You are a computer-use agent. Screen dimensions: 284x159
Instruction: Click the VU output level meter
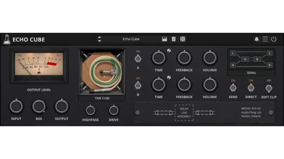coord(39,66)
